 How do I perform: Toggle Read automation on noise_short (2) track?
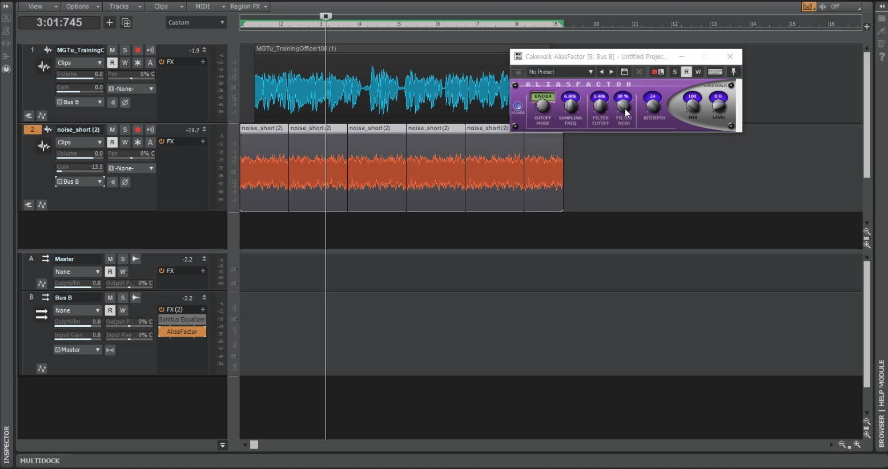click(x=112, y=143)
